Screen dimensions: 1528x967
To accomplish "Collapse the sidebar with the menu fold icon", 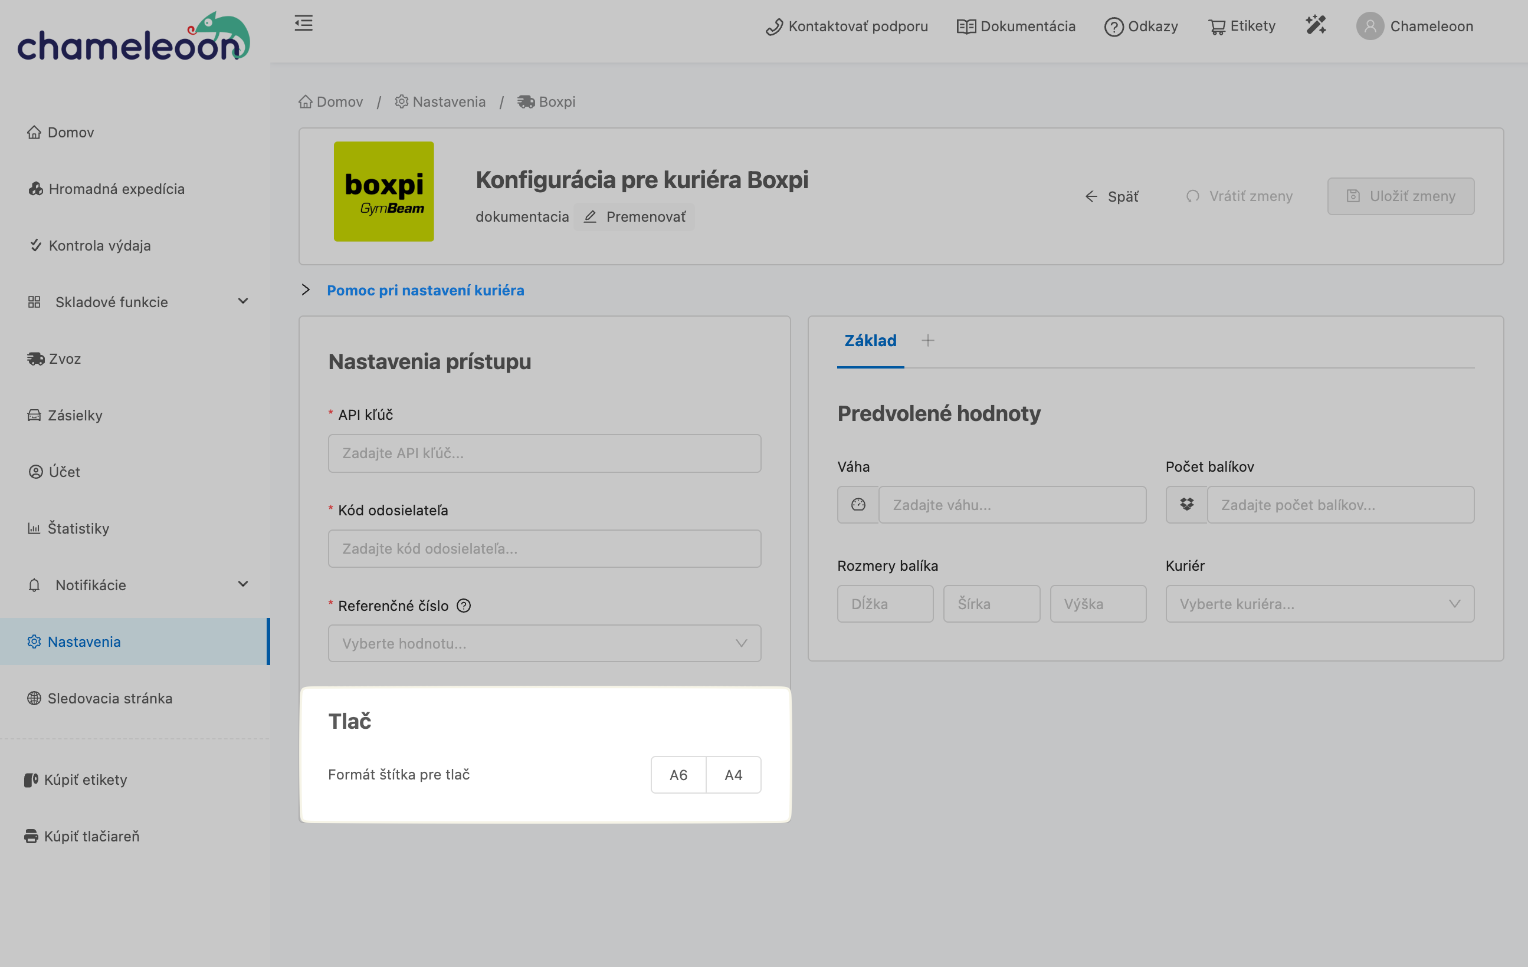I will click(303, 24).
